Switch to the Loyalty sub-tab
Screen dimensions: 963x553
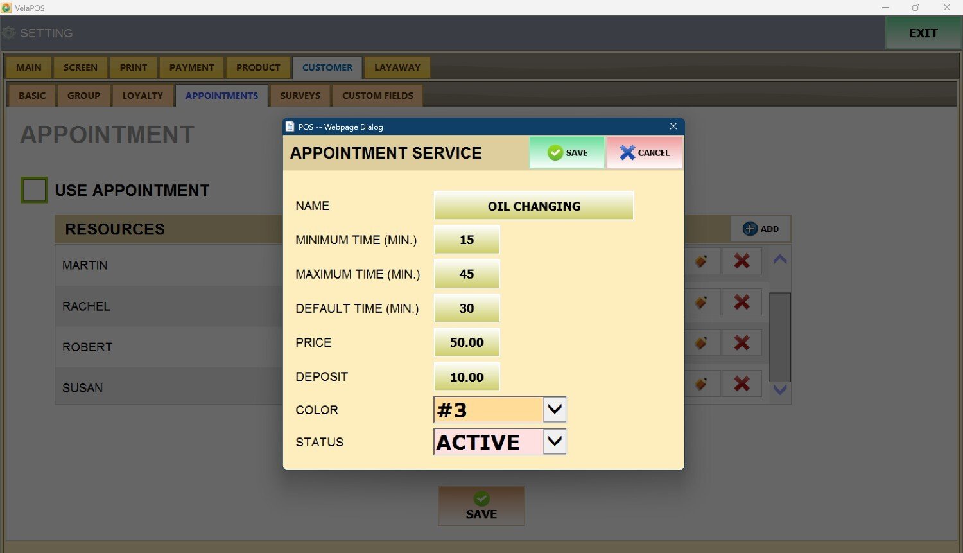[143, 96]
